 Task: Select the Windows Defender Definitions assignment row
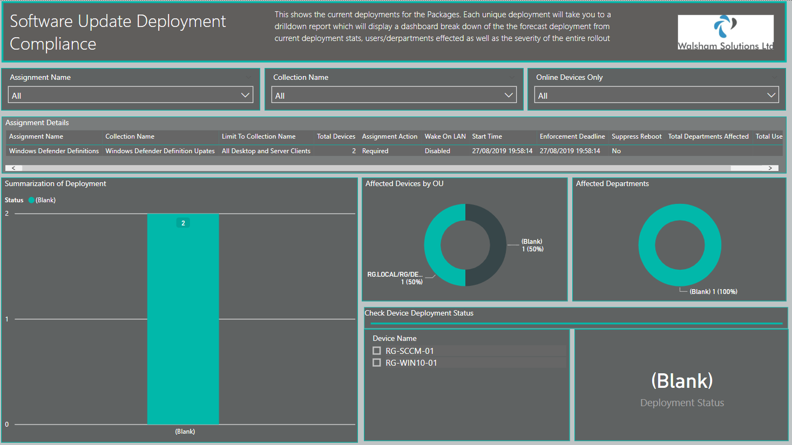[x=394, y=151]
